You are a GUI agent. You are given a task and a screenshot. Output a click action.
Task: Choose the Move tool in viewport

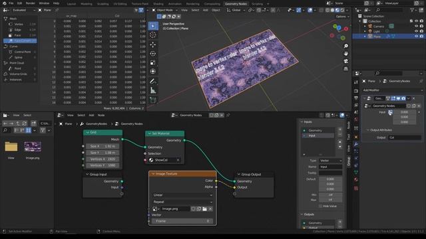(x=152, y=44)
